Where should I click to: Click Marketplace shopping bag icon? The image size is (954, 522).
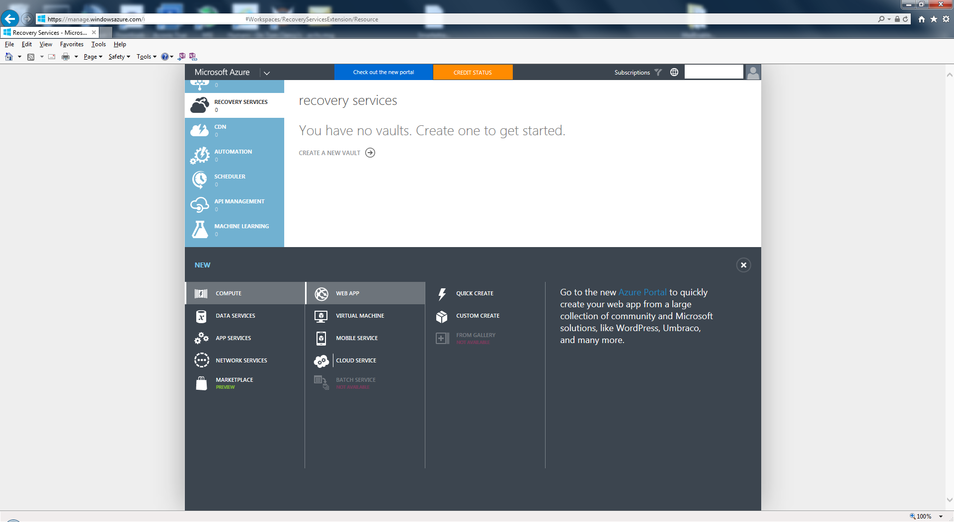coord(201,383)
